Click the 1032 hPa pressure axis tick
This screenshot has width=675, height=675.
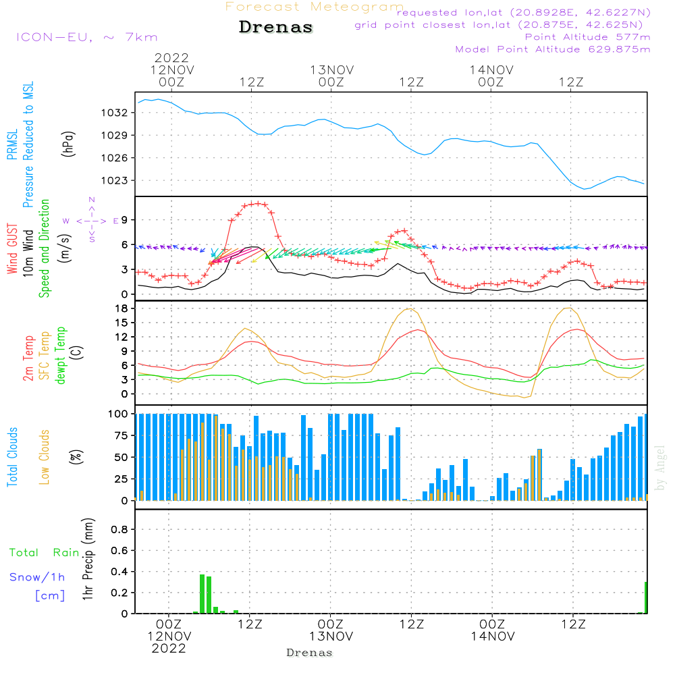tap(115, 113)
